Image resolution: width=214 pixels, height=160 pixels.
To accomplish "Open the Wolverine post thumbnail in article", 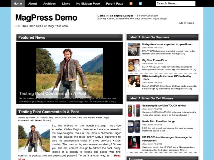I will pyautogui.click(x=34, y=138).
